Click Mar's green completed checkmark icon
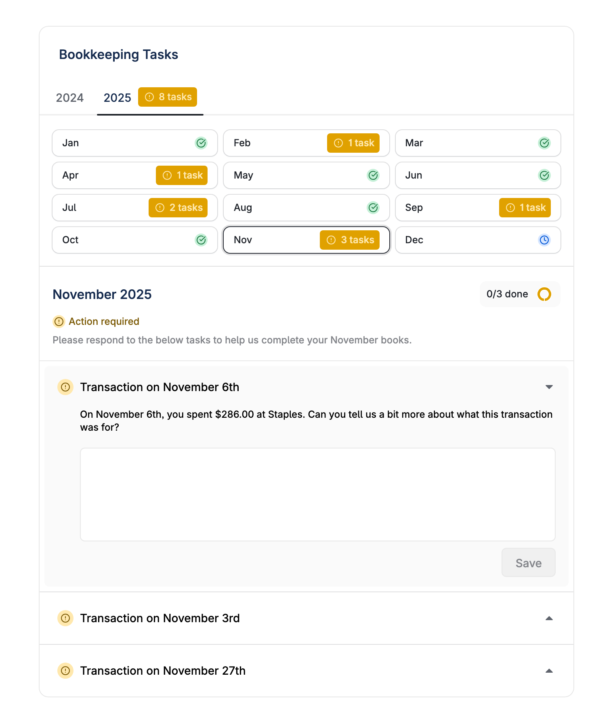 (x=544, y=143)
